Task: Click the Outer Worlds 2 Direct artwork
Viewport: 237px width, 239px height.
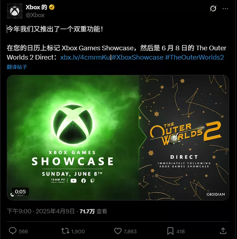Action: (184, 138)
